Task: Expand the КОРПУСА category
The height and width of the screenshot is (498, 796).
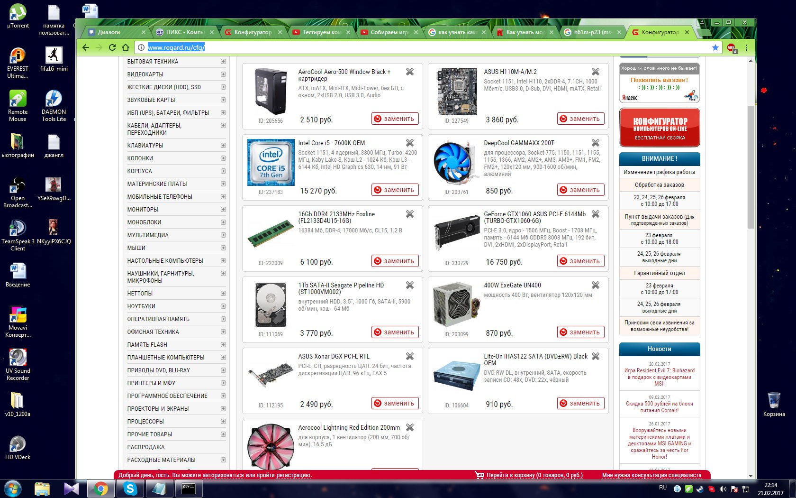Action: pyautogui.click(x=223, y=171)
